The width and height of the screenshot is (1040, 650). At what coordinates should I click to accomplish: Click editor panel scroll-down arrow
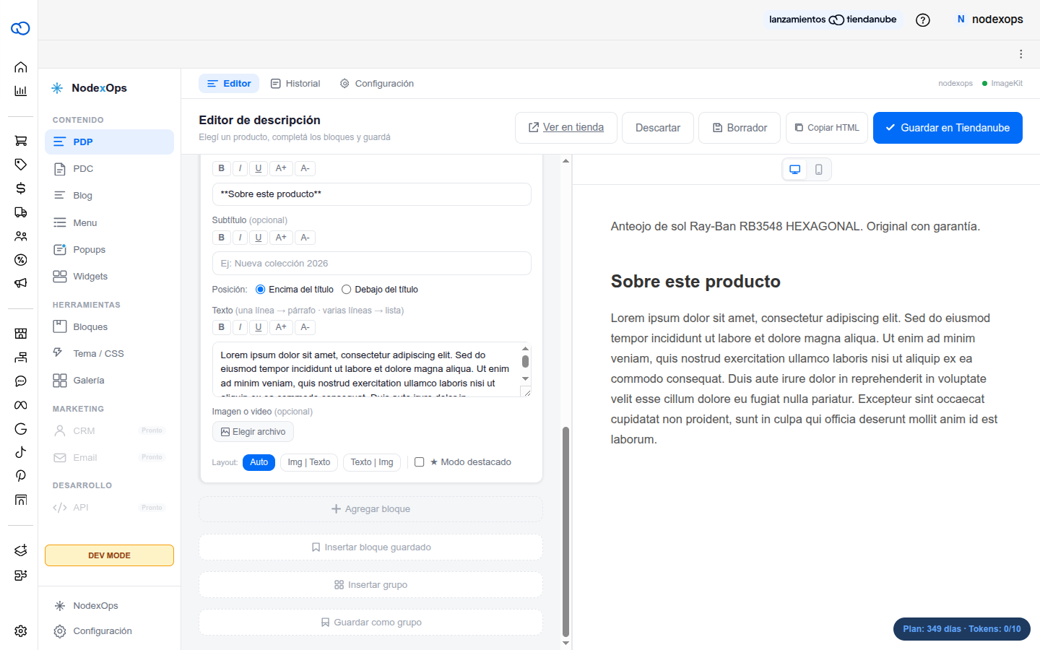point(565,643)
